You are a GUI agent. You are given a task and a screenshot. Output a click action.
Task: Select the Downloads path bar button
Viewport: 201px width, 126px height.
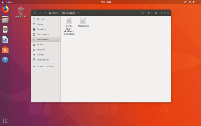tap(69, 13)
